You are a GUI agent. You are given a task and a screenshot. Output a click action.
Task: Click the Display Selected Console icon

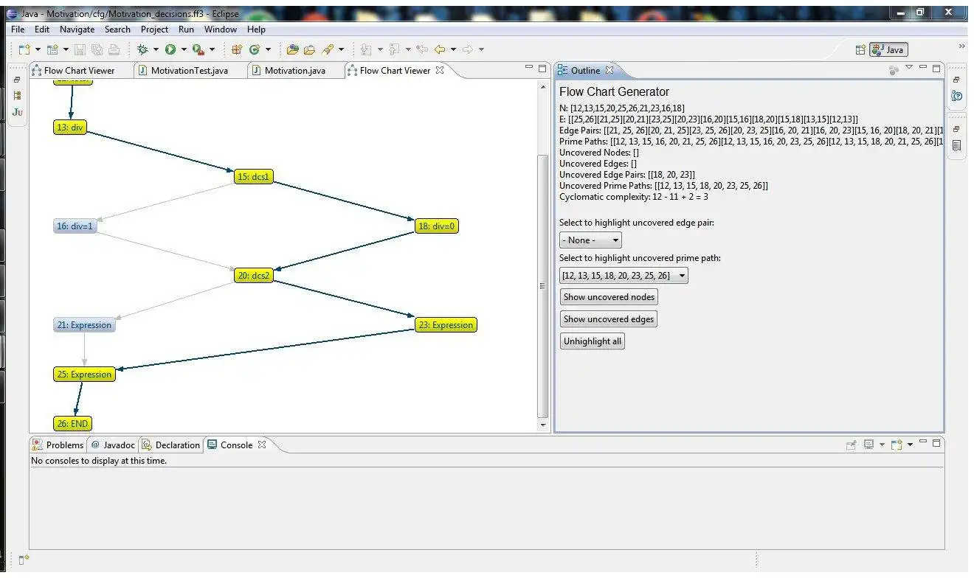[x=869, y=445]
